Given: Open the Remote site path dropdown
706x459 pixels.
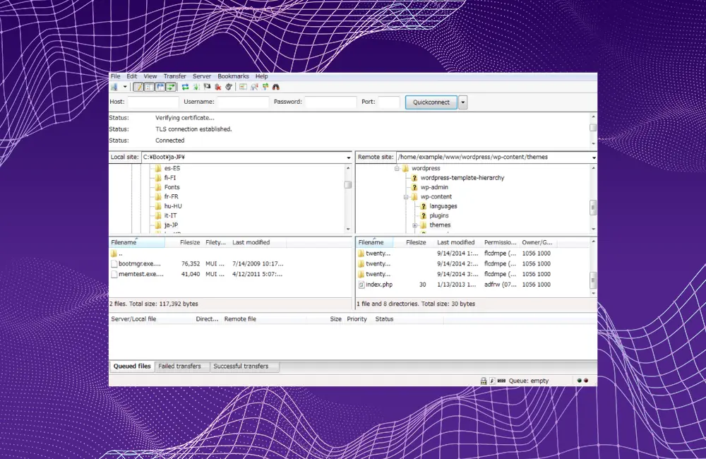Looking at the screenshot, I should [593, 157].
